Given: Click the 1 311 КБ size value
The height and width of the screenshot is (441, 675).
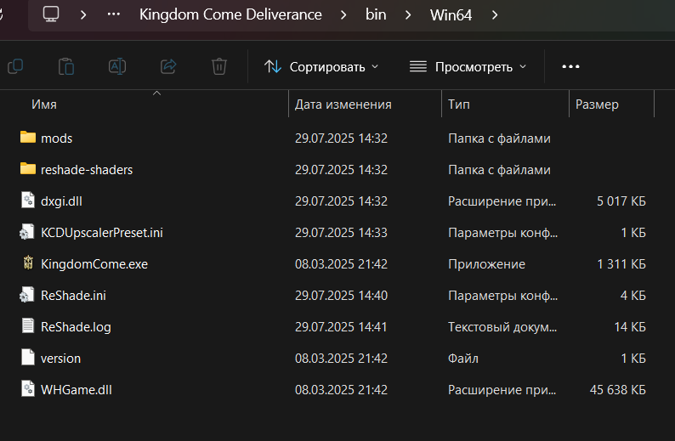Looking at the screenshot, I should point(621,263).
